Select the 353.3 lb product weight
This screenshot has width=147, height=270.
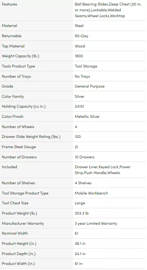tap(82, 213)
